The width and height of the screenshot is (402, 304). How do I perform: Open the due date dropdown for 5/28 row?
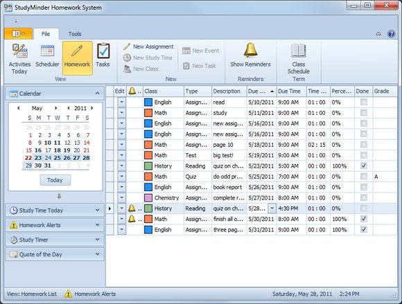[272, 208]
